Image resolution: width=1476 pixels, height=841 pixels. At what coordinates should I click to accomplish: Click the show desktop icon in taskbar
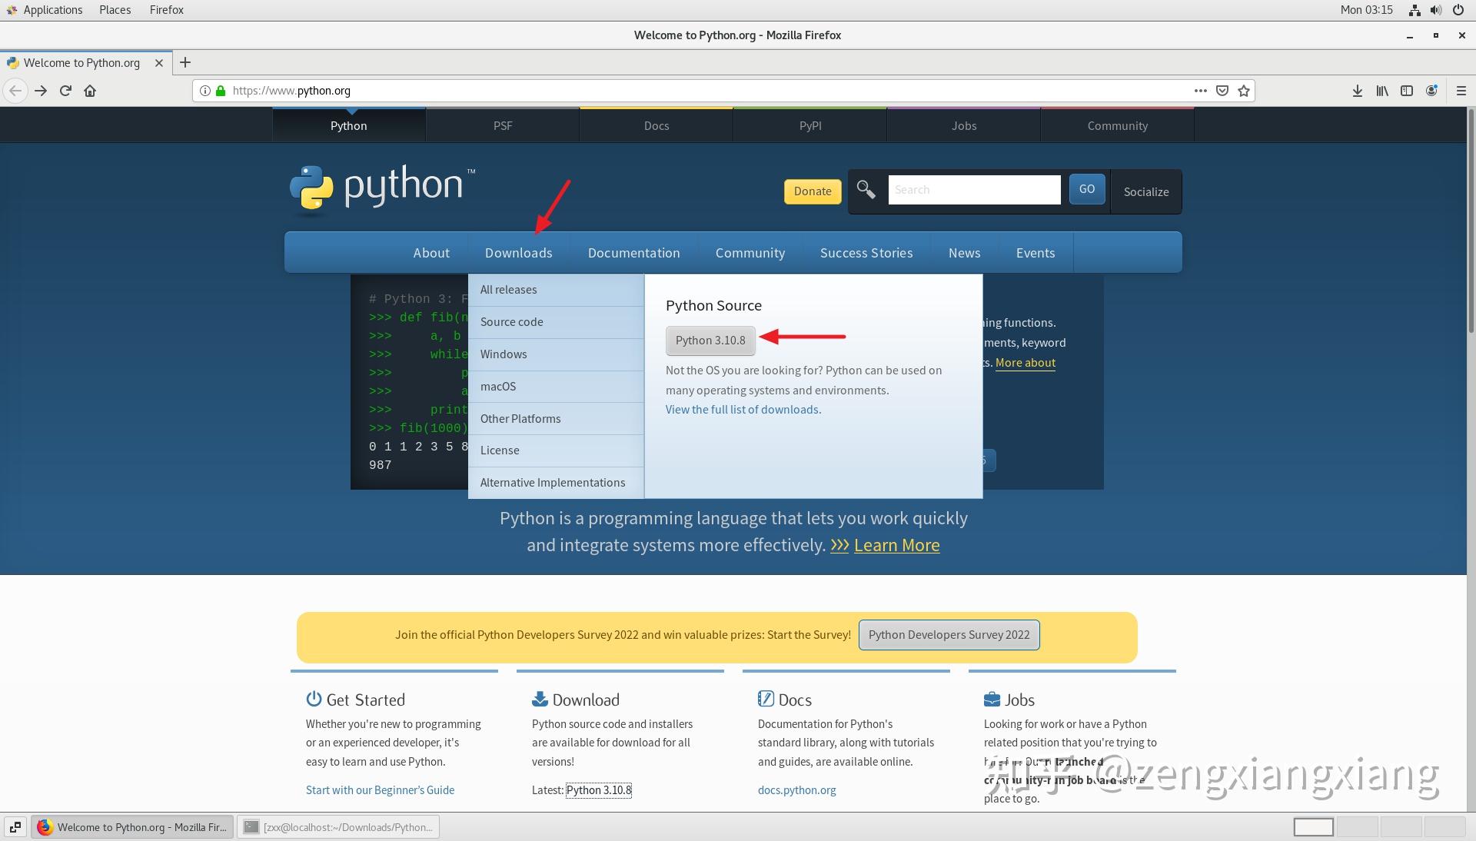[15, 827]
